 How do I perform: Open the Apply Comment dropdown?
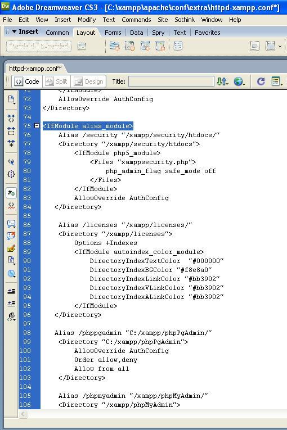click(x=11, y=224)
